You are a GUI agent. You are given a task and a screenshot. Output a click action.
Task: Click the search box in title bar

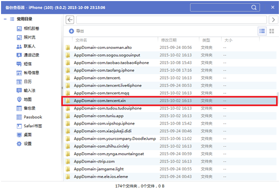(225, 7)
